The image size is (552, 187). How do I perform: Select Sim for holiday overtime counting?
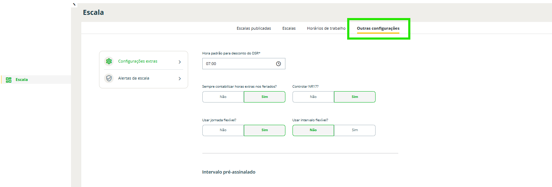coord(264,97)
